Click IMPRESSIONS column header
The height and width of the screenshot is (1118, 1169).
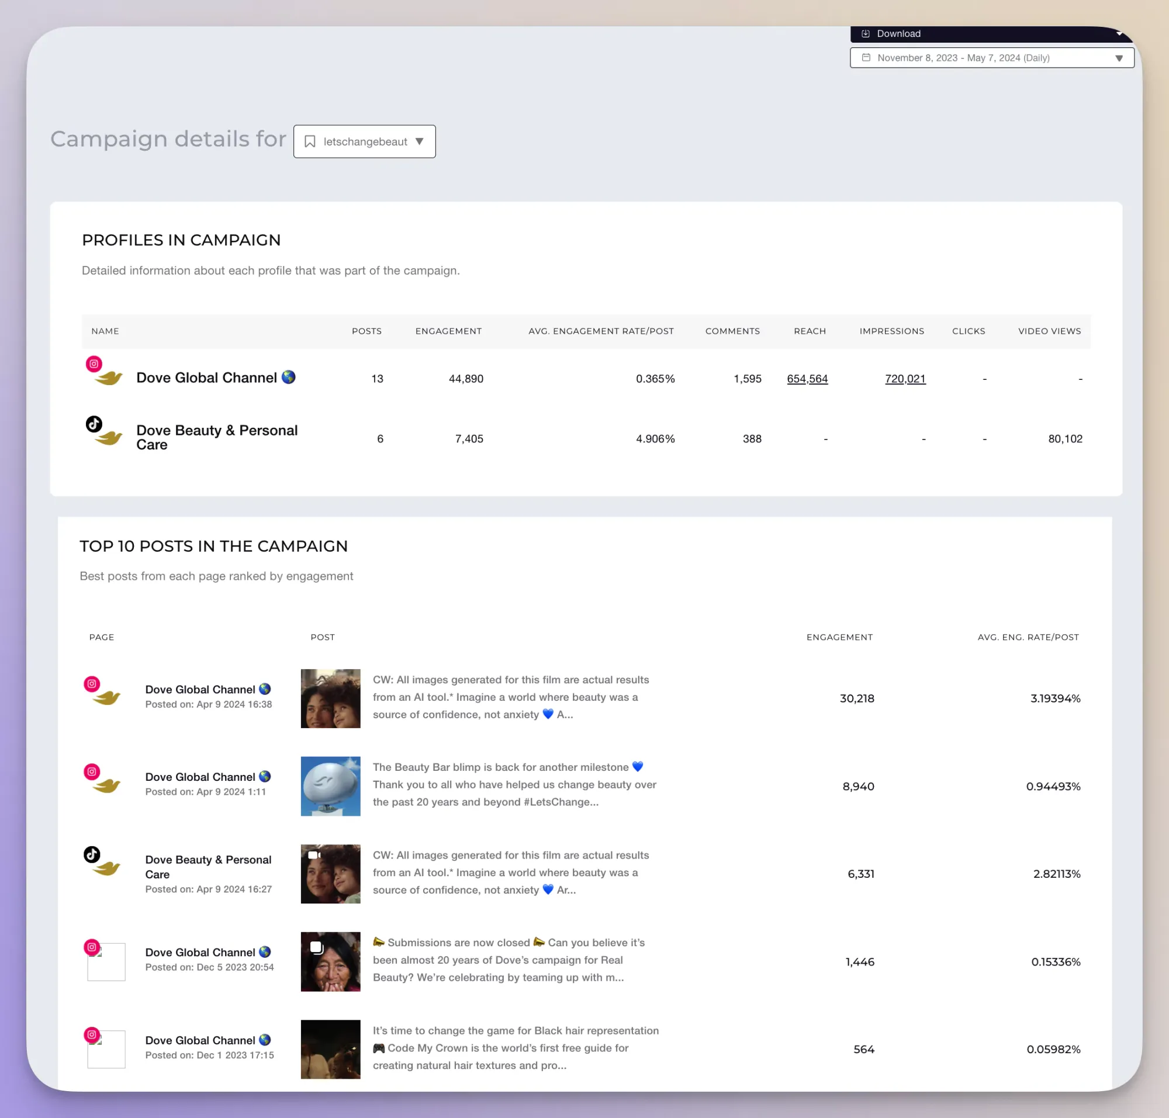pos(892,331)
